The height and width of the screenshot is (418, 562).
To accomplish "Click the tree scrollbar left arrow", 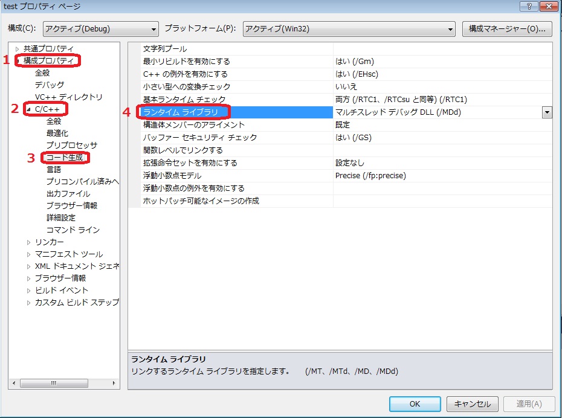I will pos(14,383).
